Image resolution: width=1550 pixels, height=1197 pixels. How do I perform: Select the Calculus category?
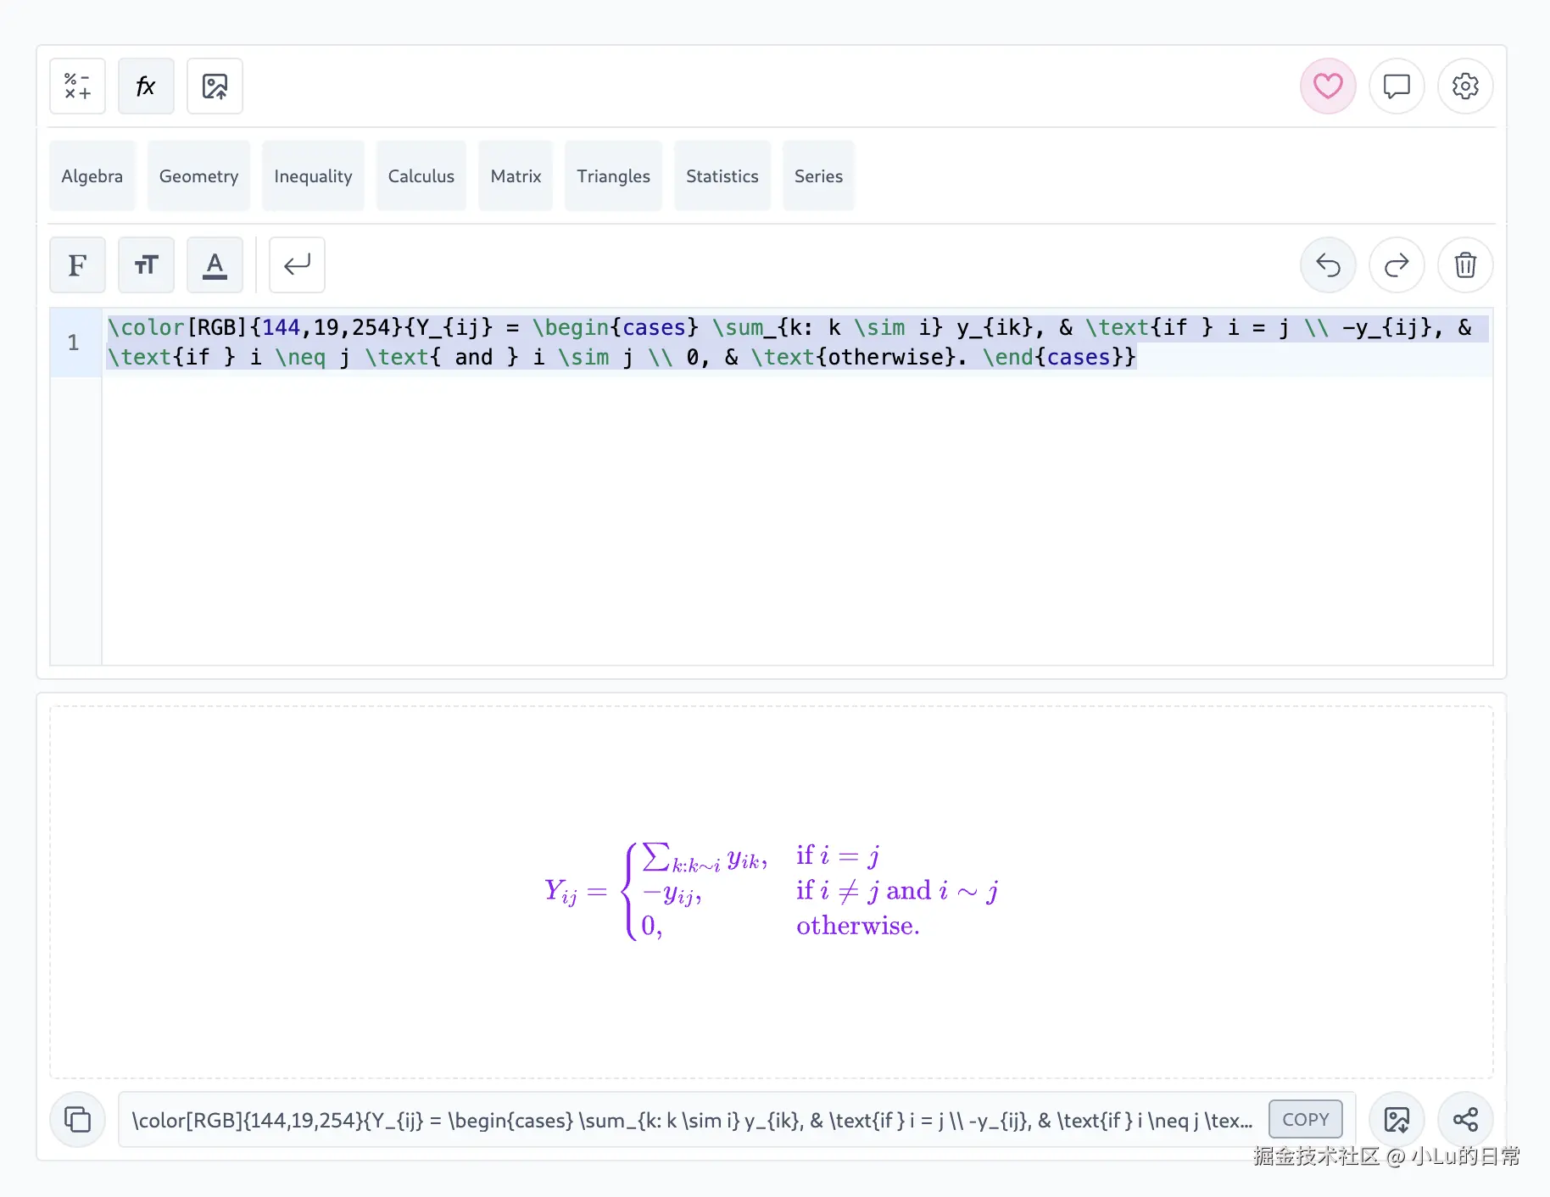(421, 176)
